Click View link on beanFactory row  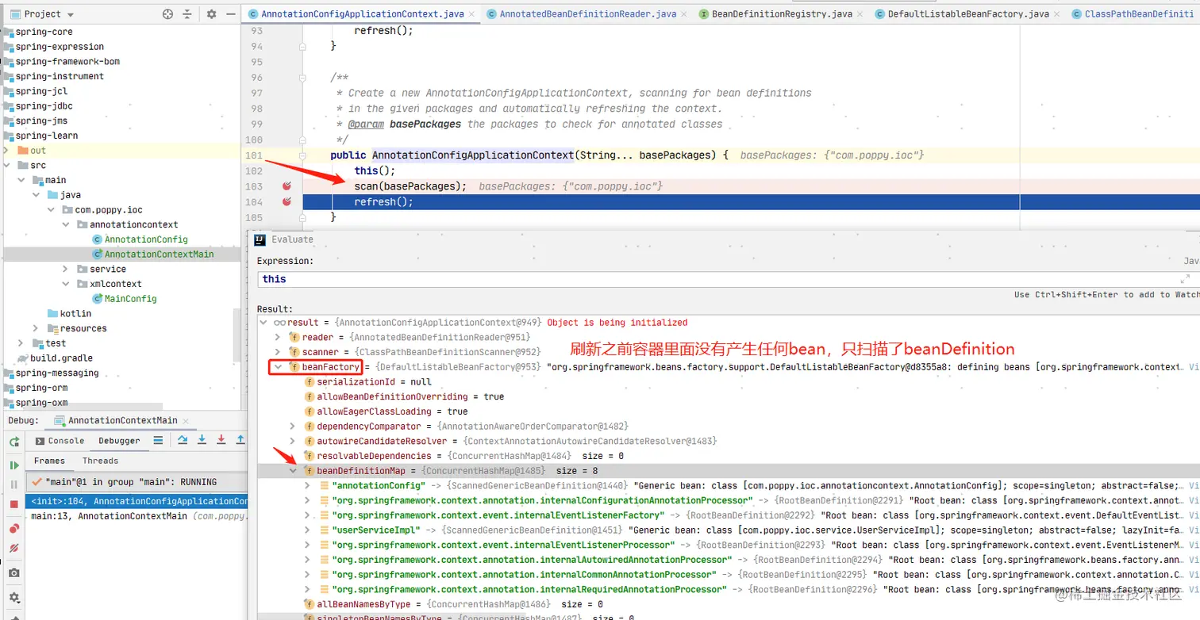[1194, 367]
